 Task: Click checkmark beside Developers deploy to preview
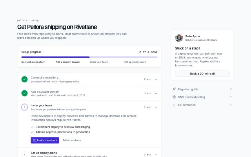(32, 127)
